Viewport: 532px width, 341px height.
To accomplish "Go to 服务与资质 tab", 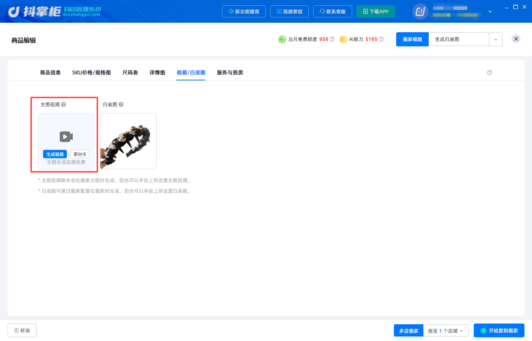I will (x=230, y=72).
